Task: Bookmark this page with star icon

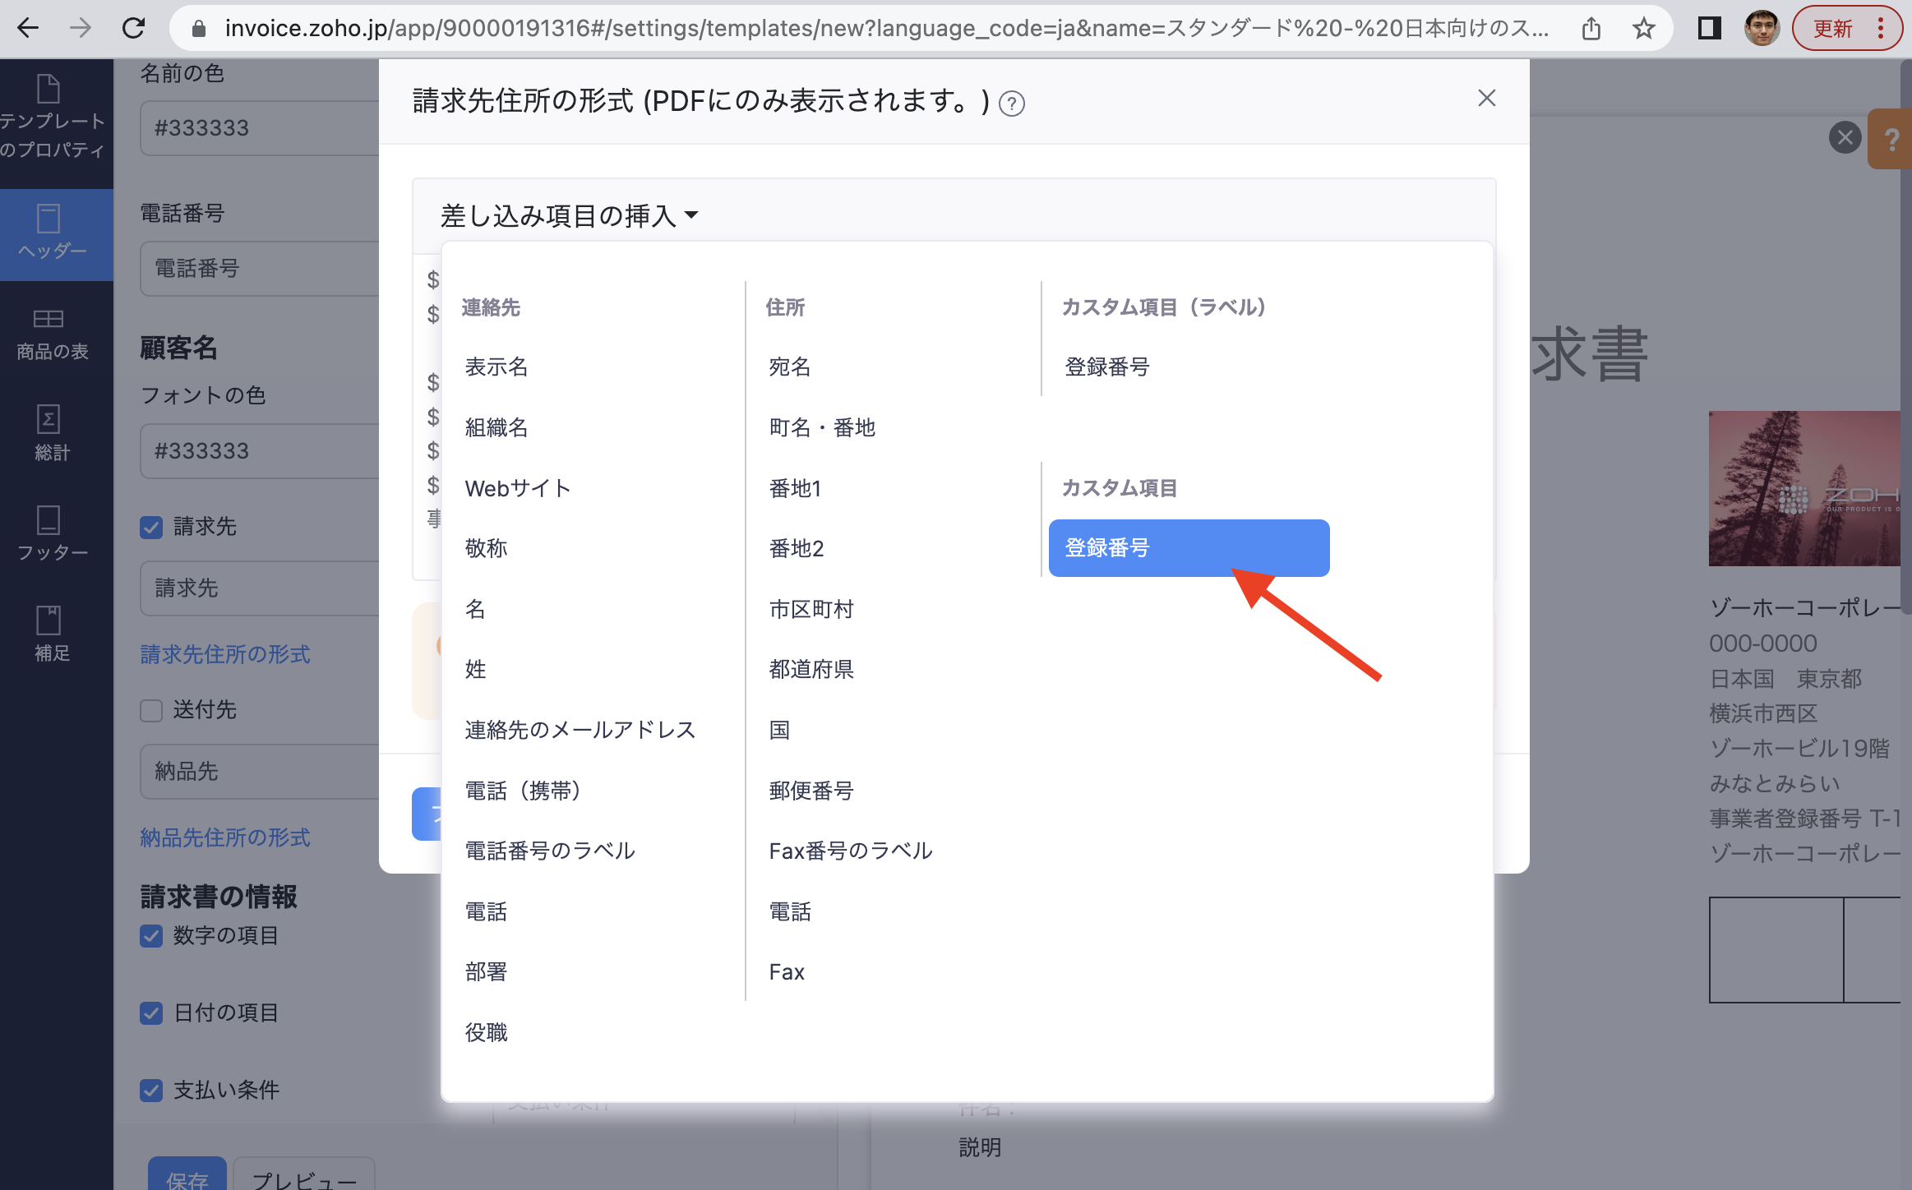Action: click(x=1643, y=29)
